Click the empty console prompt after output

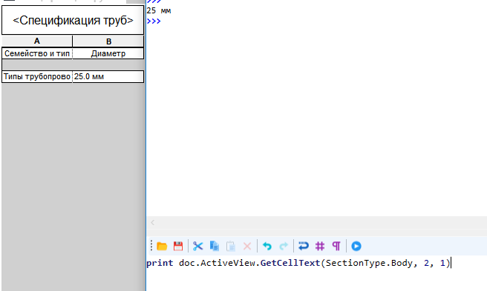click(154, 21)
